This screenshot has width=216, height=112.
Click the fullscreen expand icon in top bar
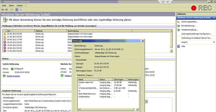(163, 2)
